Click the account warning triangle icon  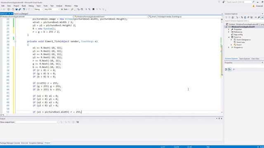click(254, 6)
